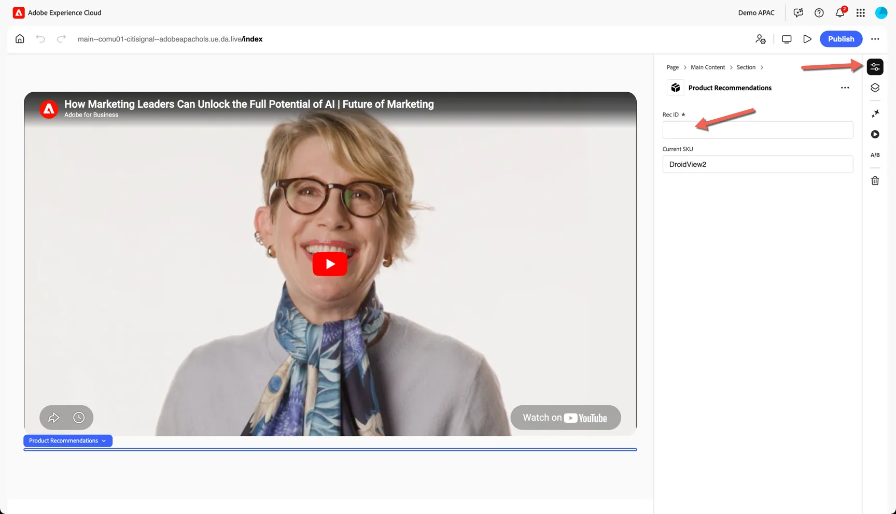
Task: Open the video title link
Action: [249, 104]
